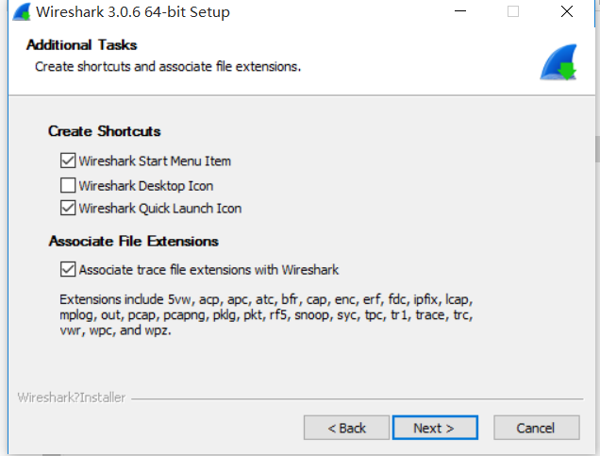This screenshot has width=600, height=456.
Task: Click the Additional Tasks heading
Action: click(x=81, y=45)
